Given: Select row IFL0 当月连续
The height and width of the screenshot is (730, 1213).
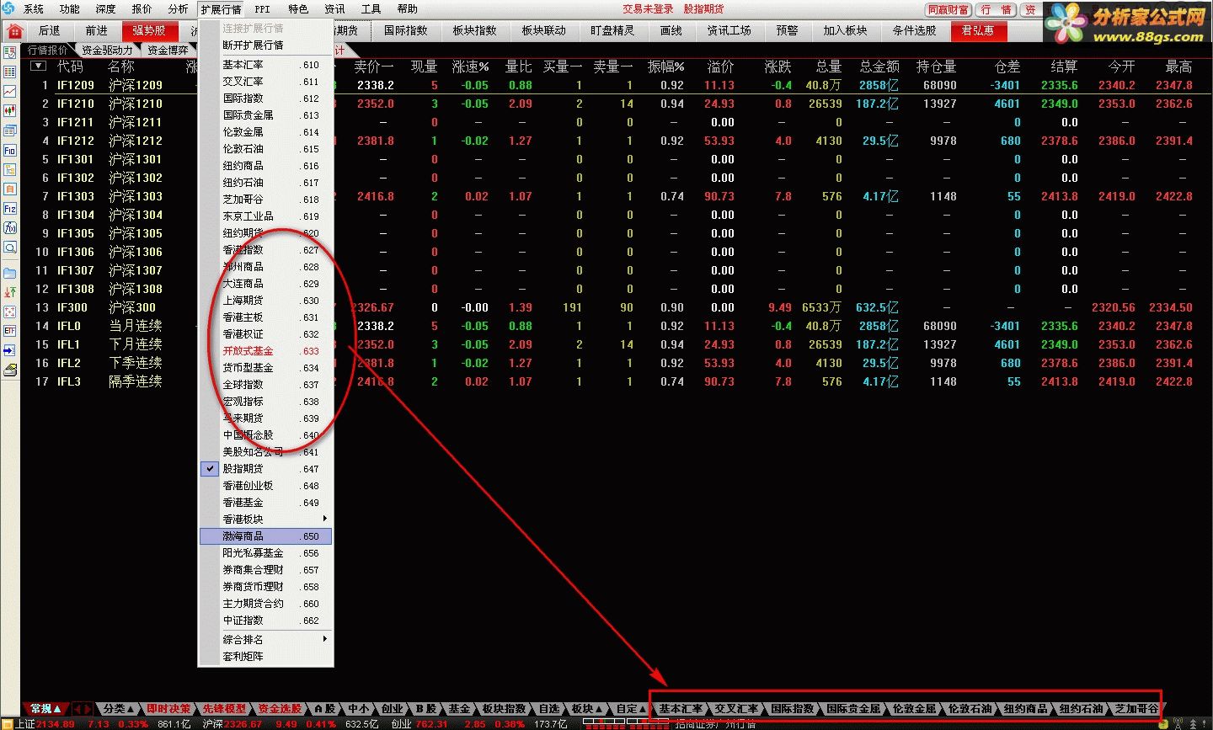Looking at the screenshot, I should (615, 326).
